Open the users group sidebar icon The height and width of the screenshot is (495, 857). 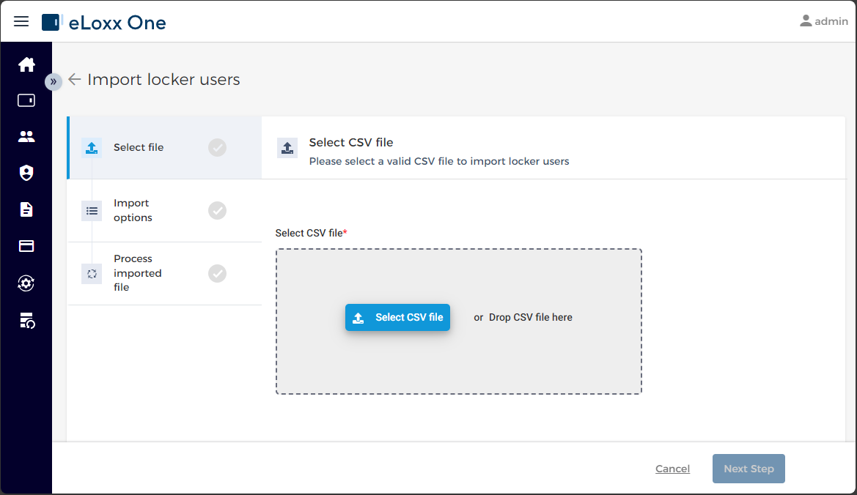pyautogui.click(x=26, y=136)
